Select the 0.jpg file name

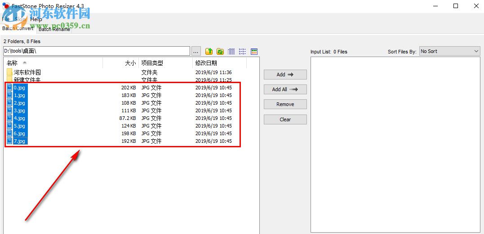pyautogui.click(x=19, y=88)
